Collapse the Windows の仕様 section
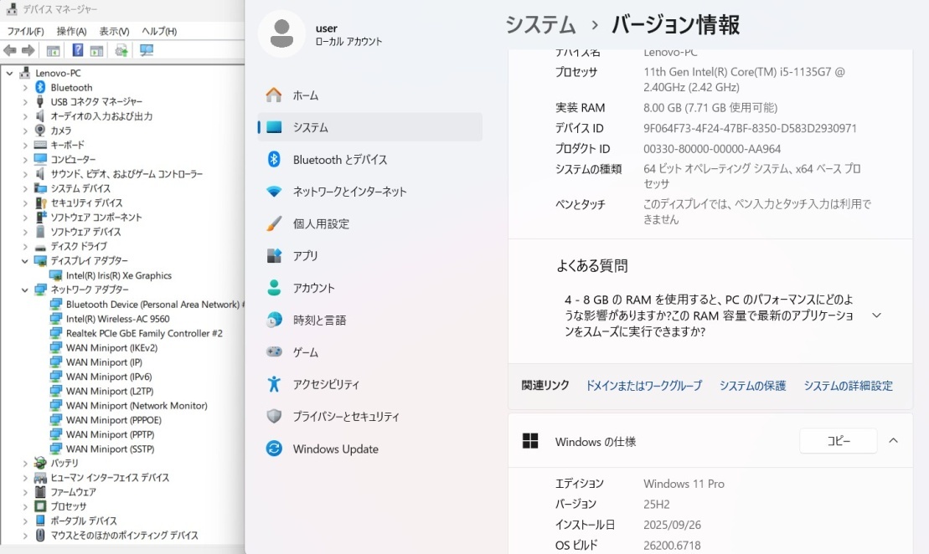Image resolution: width=929 pixels, height=554 pixels. click(x=893, y=440)
